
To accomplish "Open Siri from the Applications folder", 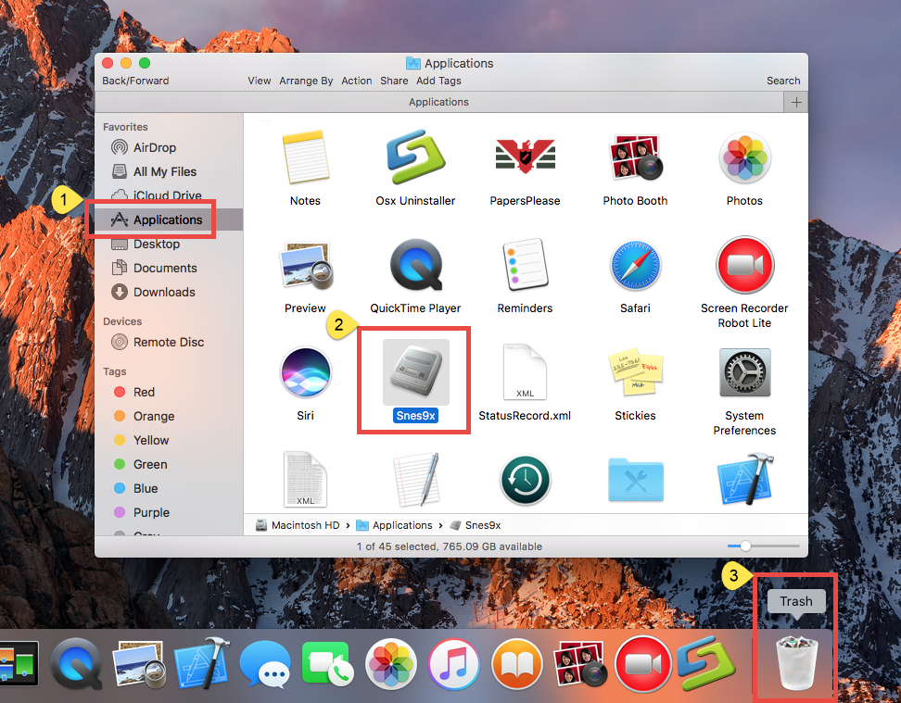I will (x=305, y=372).
